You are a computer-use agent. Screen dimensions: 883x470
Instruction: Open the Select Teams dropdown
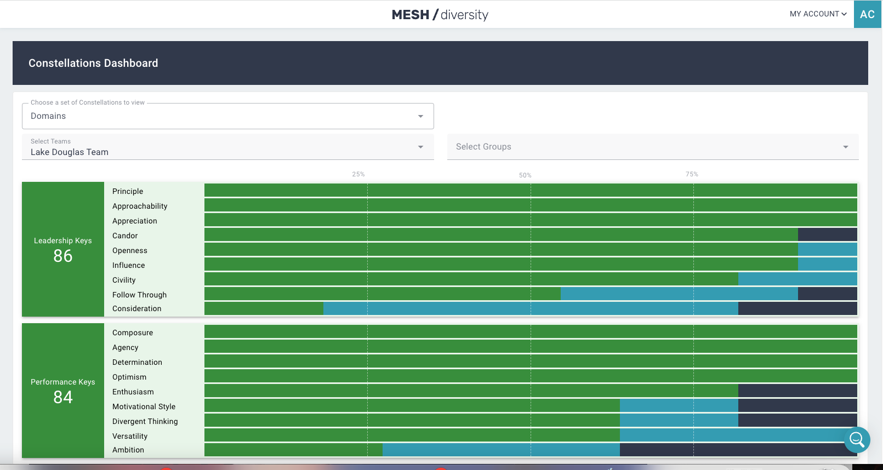(x=227, y=147)
